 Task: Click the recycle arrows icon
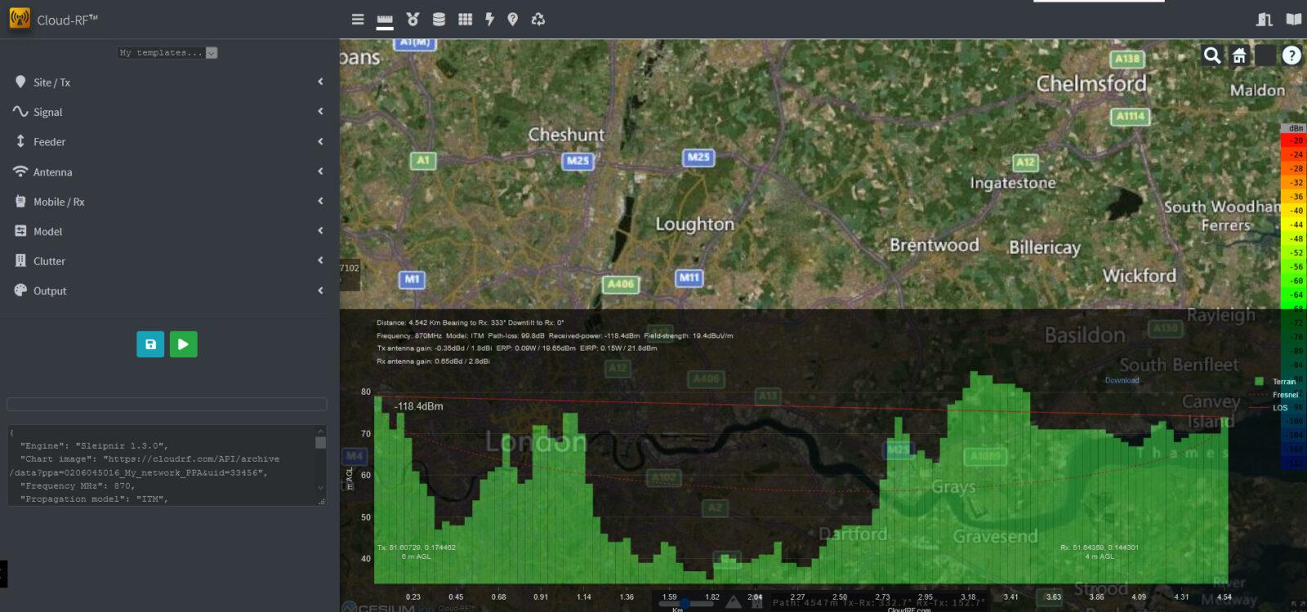[538, 19]
